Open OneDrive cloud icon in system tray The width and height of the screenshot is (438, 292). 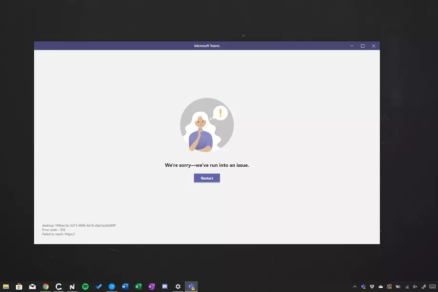[x=381, y=286]
